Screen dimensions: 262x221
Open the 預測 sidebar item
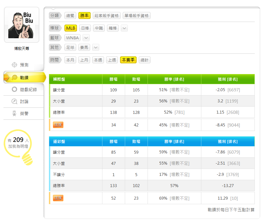24,65
